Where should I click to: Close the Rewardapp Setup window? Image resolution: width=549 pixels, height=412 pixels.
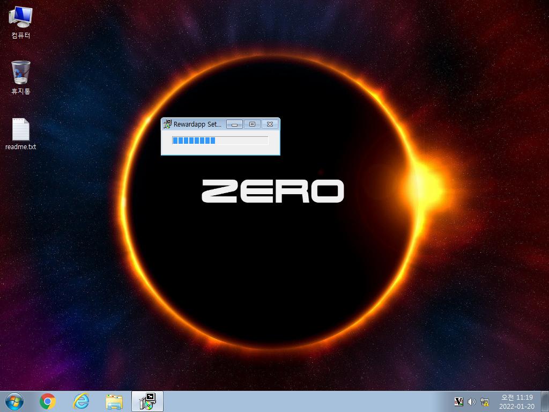coord(270,124)
